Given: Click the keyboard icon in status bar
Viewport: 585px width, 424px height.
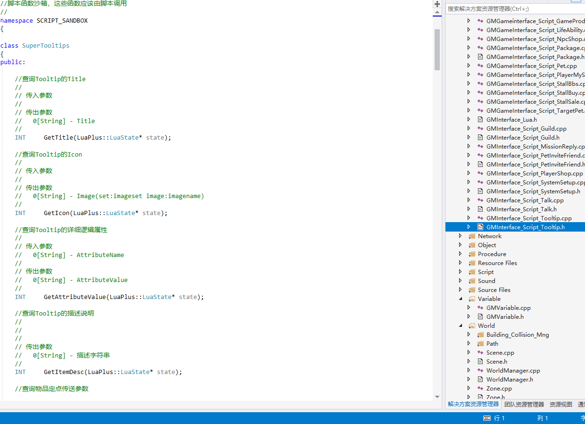Looking at the screenshot, I should [487, 418].
